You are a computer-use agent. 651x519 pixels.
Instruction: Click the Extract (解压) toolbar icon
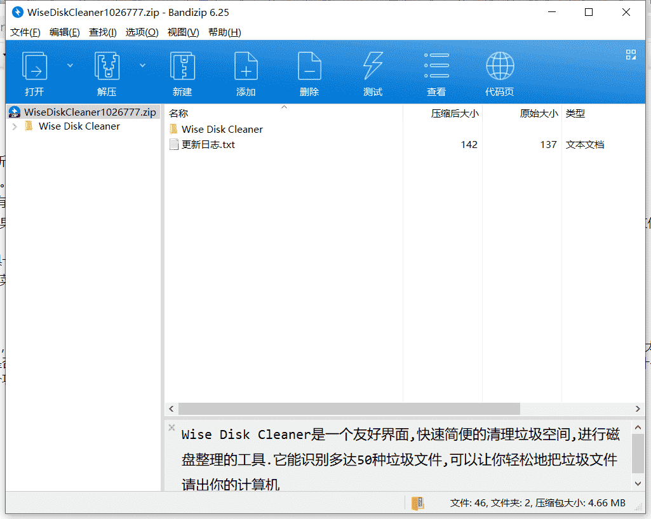click(107, 65)
